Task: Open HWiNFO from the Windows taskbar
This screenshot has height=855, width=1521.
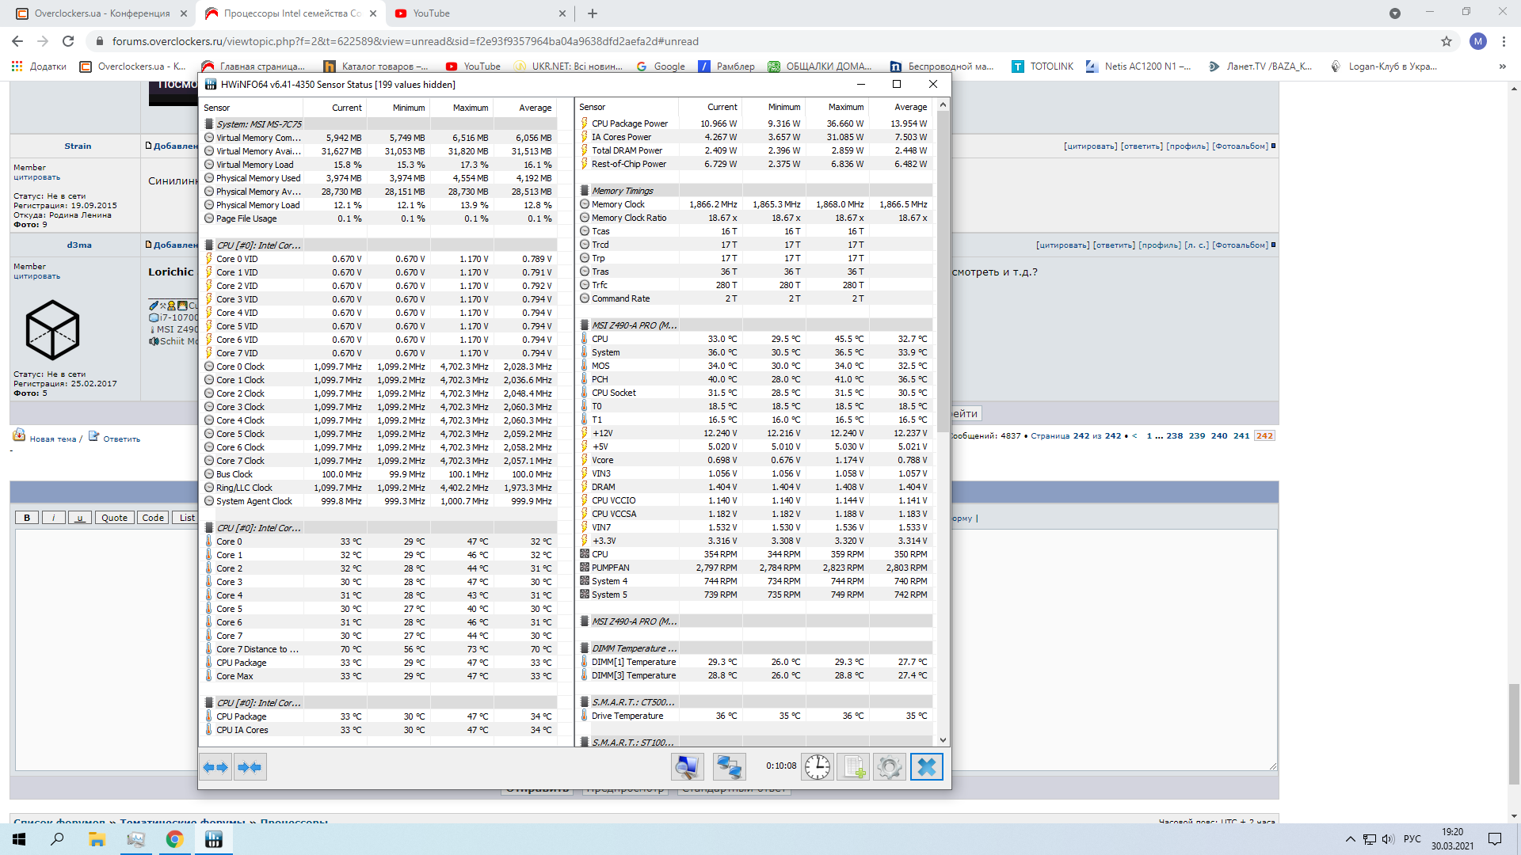Action: pyautogui.click(x=213, y=840)
